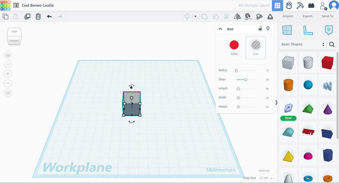Select the Mirror tool icon

tap(237, 16)
